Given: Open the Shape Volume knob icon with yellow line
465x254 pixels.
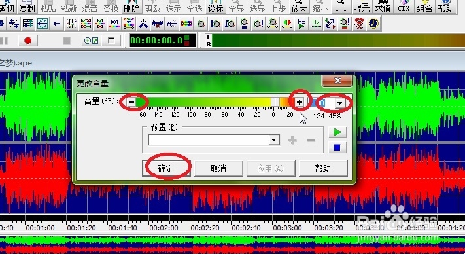Looking at the screenshot, I should pyautogui.click(x=273, y=24).
